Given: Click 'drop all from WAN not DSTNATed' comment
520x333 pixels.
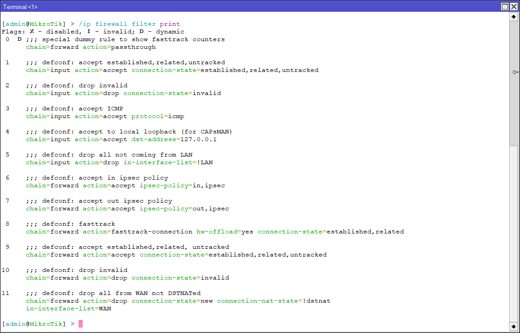Looking at the screenshot, I should (x=139, y=293).
